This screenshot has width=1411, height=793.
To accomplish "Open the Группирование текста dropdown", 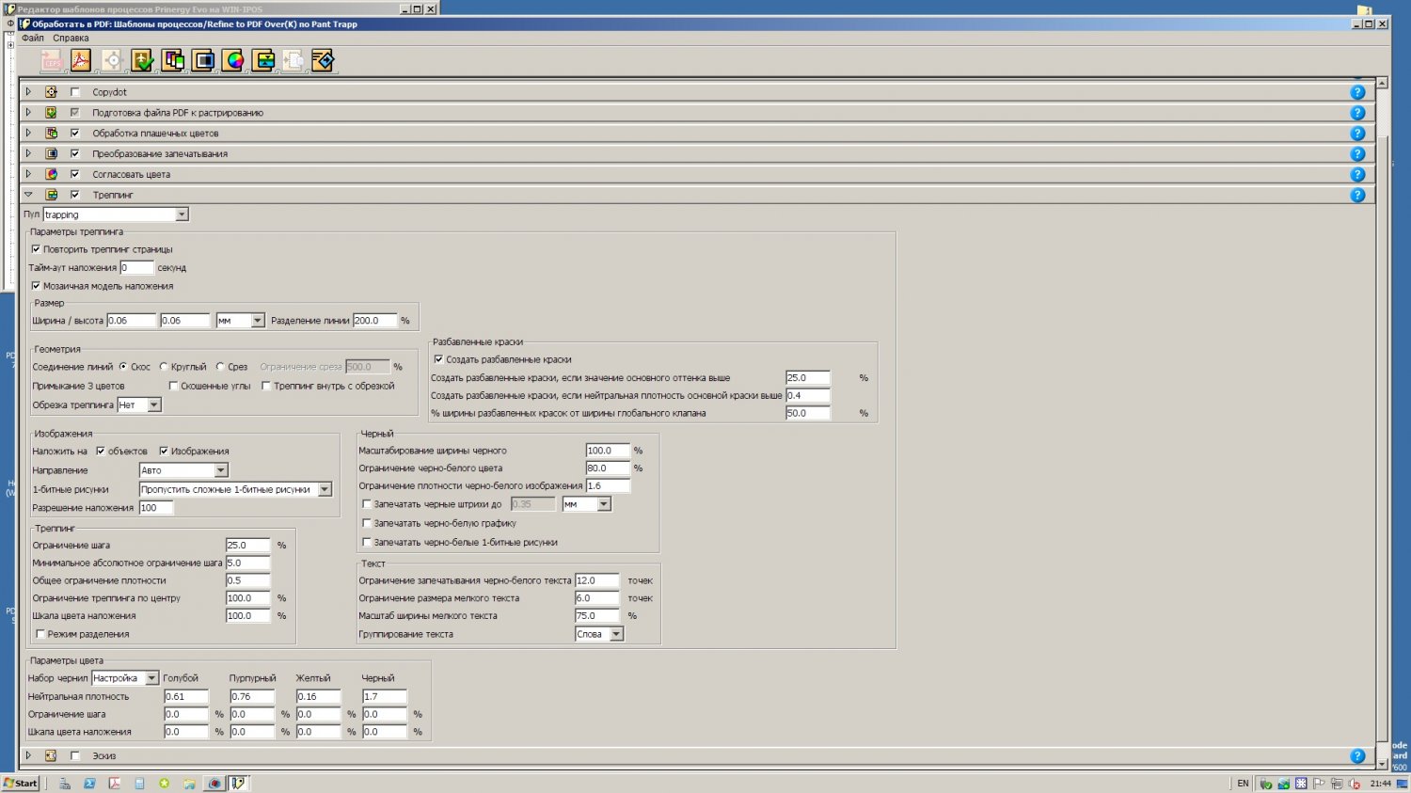I will (x=616, y=634).
